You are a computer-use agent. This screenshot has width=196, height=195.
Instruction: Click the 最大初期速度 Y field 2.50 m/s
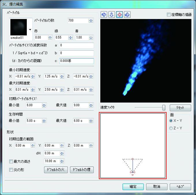[52, 90]
